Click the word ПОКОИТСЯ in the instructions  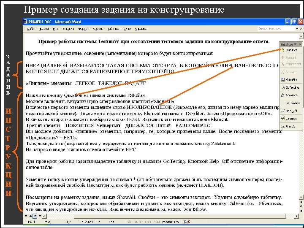(x=79, y=125)
